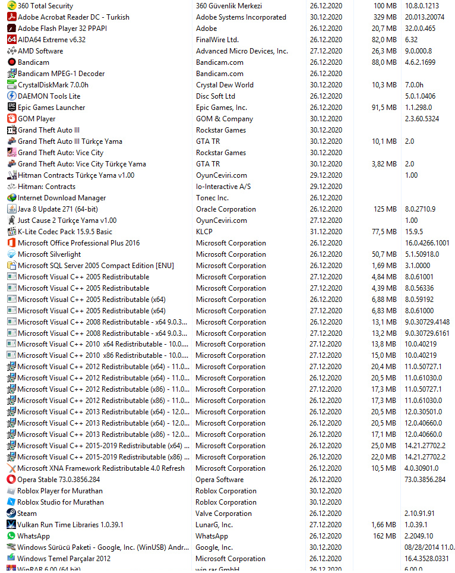
Task: Click the AMD Software icon
Action: click(x=12, y=51)
